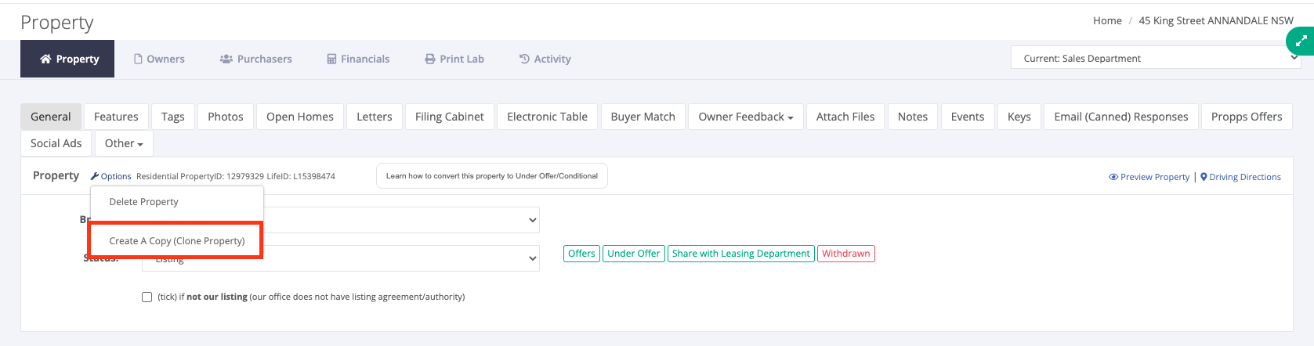Image resolution: width=1314 pixels, height=346 pixels.
Task: Open the Print Lab tab
Action: (x=454, y=59)
